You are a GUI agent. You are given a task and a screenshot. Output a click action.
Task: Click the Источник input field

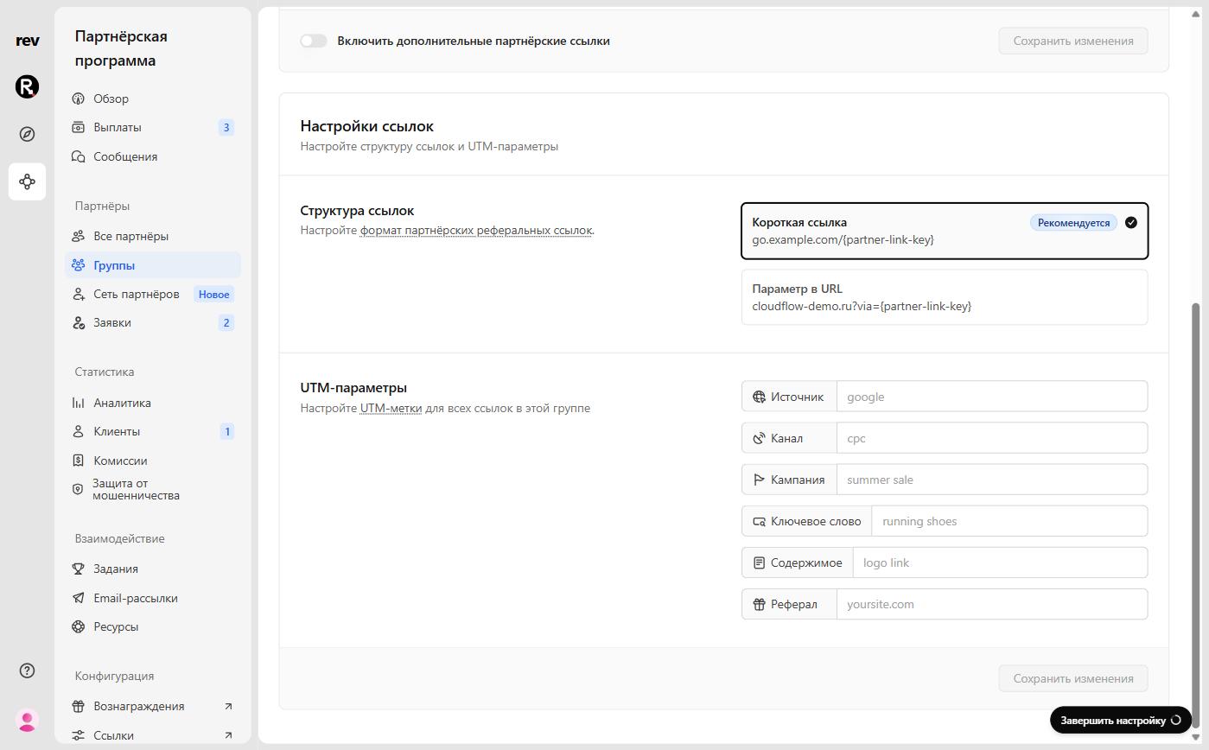[x=992, y=397]
